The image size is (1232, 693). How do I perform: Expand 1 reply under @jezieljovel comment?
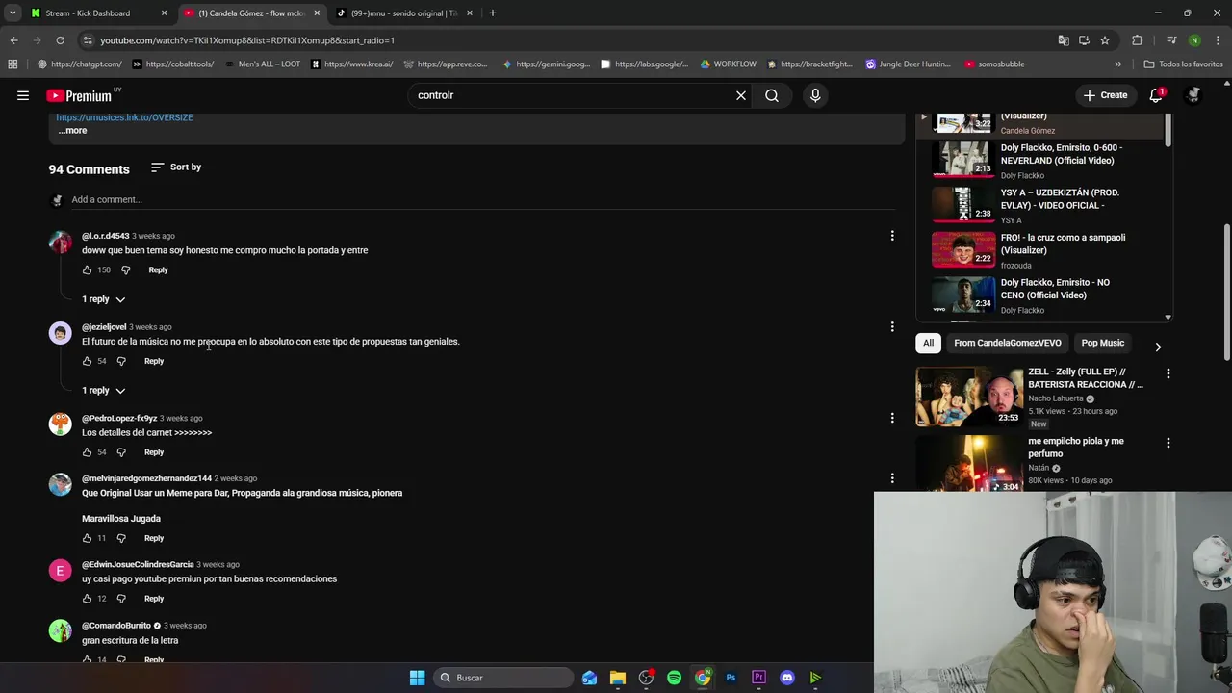(x=104, y=391)
